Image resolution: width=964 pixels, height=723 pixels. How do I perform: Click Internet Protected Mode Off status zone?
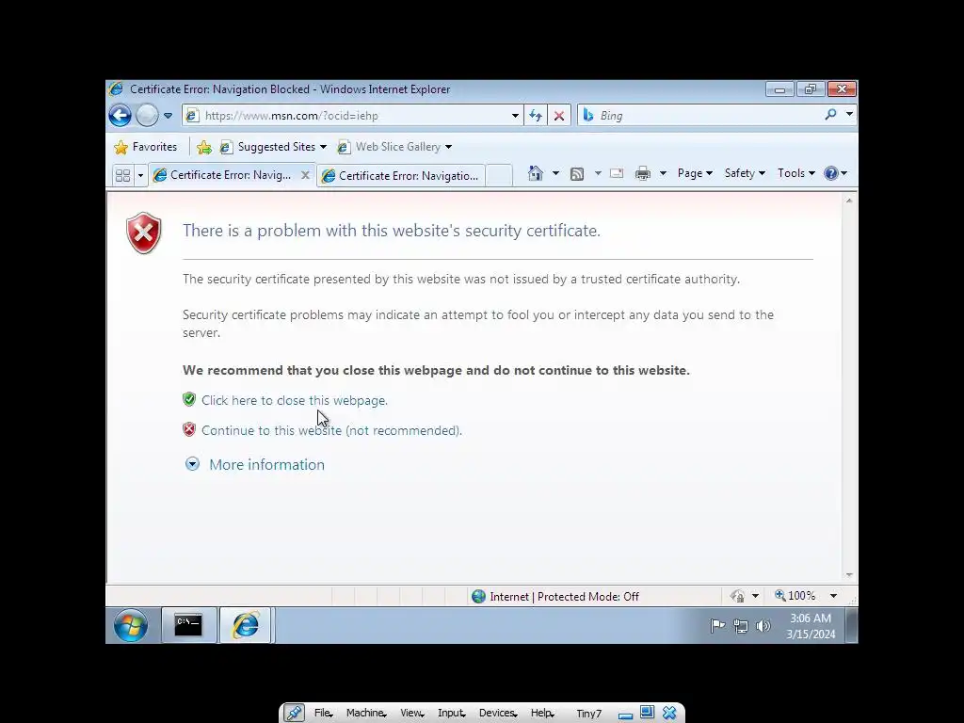555,596
